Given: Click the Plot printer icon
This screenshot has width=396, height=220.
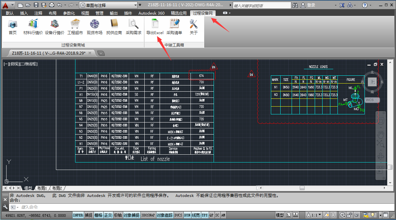Looking at the screenshot, I should [52, 5].
